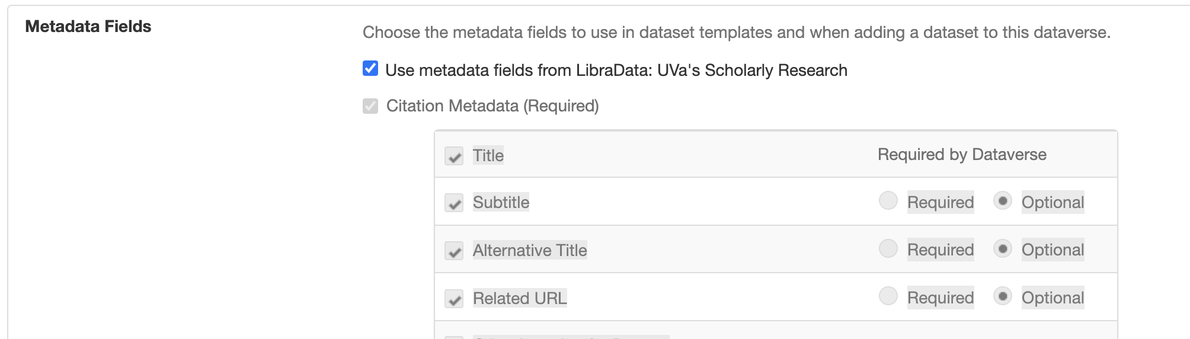
Task: Toggle the Citation Metadata (Required) checkbox
Action: click(370, 106)
